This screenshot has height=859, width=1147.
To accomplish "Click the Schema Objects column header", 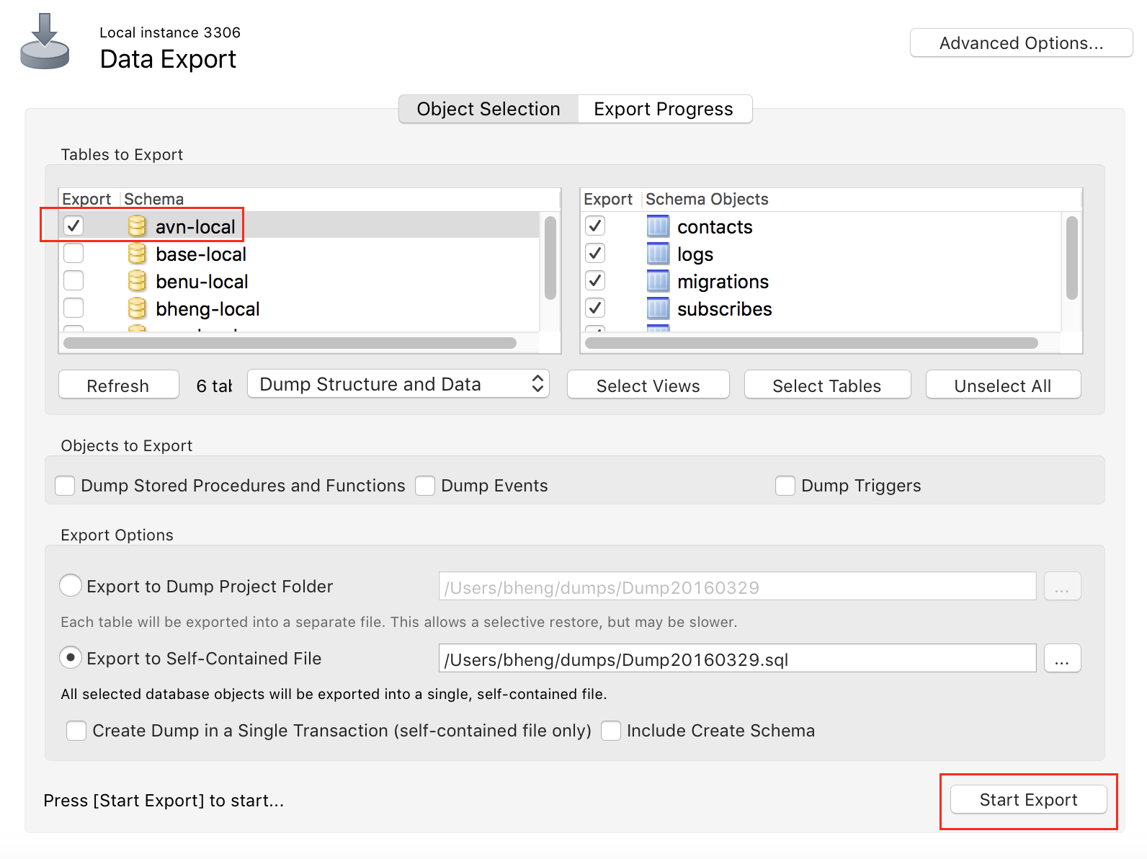I will click(707, 199).
